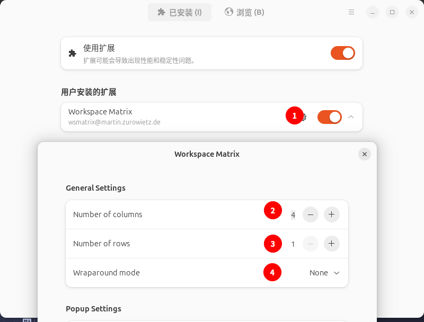Screen dimensions: 424x322
Task: Close the Workspace Matrix preferences dialog
Action: 364,154
